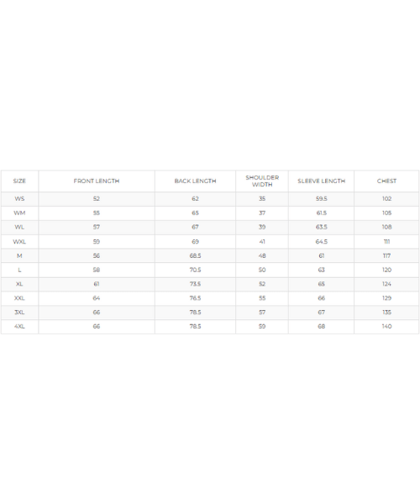Select the XXL size cell
This screenshot has height=504, width=420.
click(19, 298)
